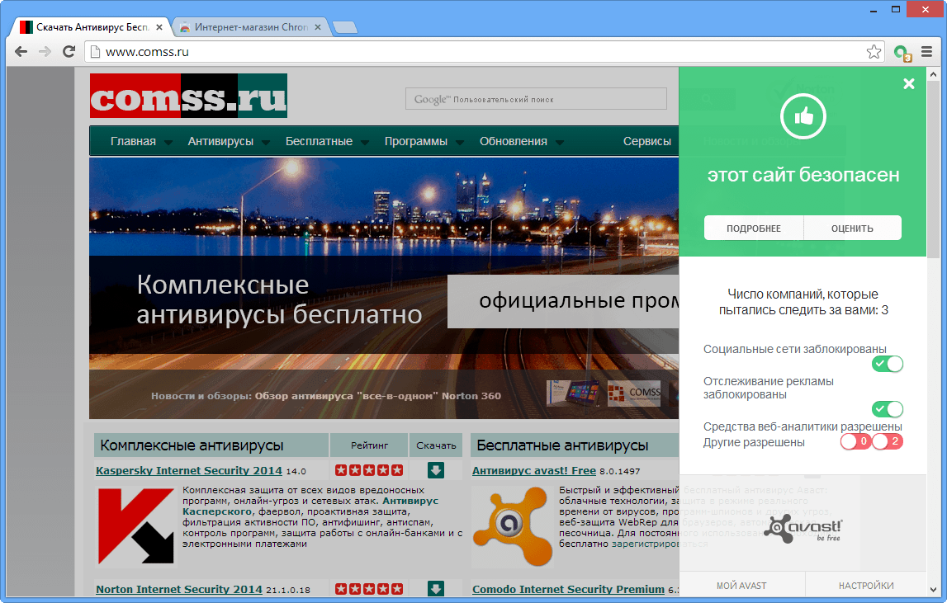The width and height of the screenshot is (947, 603).
Task: Click the Рейтинг column header
Action: tap(370, 445)
